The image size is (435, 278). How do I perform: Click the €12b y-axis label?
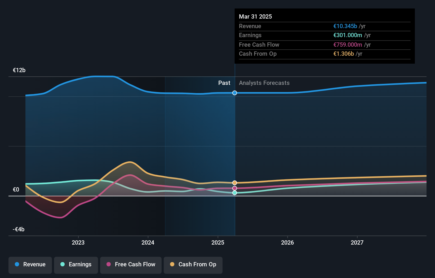point(19,70)
